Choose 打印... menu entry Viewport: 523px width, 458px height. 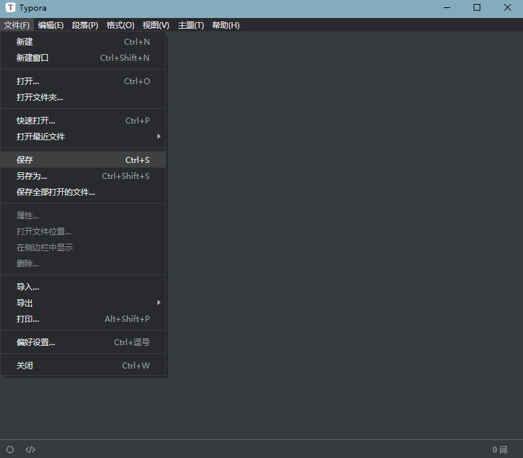(83, 319)
